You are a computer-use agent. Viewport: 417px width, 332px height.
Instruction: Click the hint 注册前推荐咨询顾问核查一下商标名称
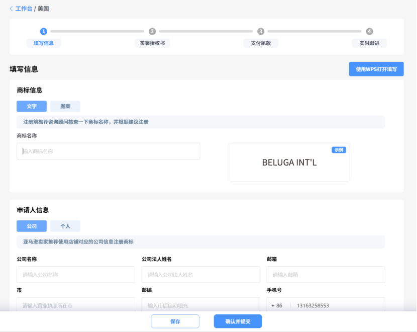pyautogui.click(x=85, y=122)
